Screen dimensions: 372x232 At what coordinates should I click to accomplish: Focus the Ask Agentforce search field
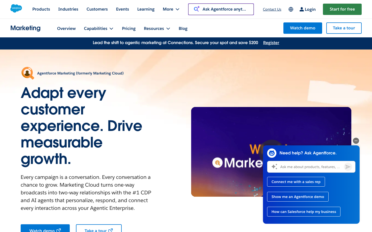coord(221,9)
